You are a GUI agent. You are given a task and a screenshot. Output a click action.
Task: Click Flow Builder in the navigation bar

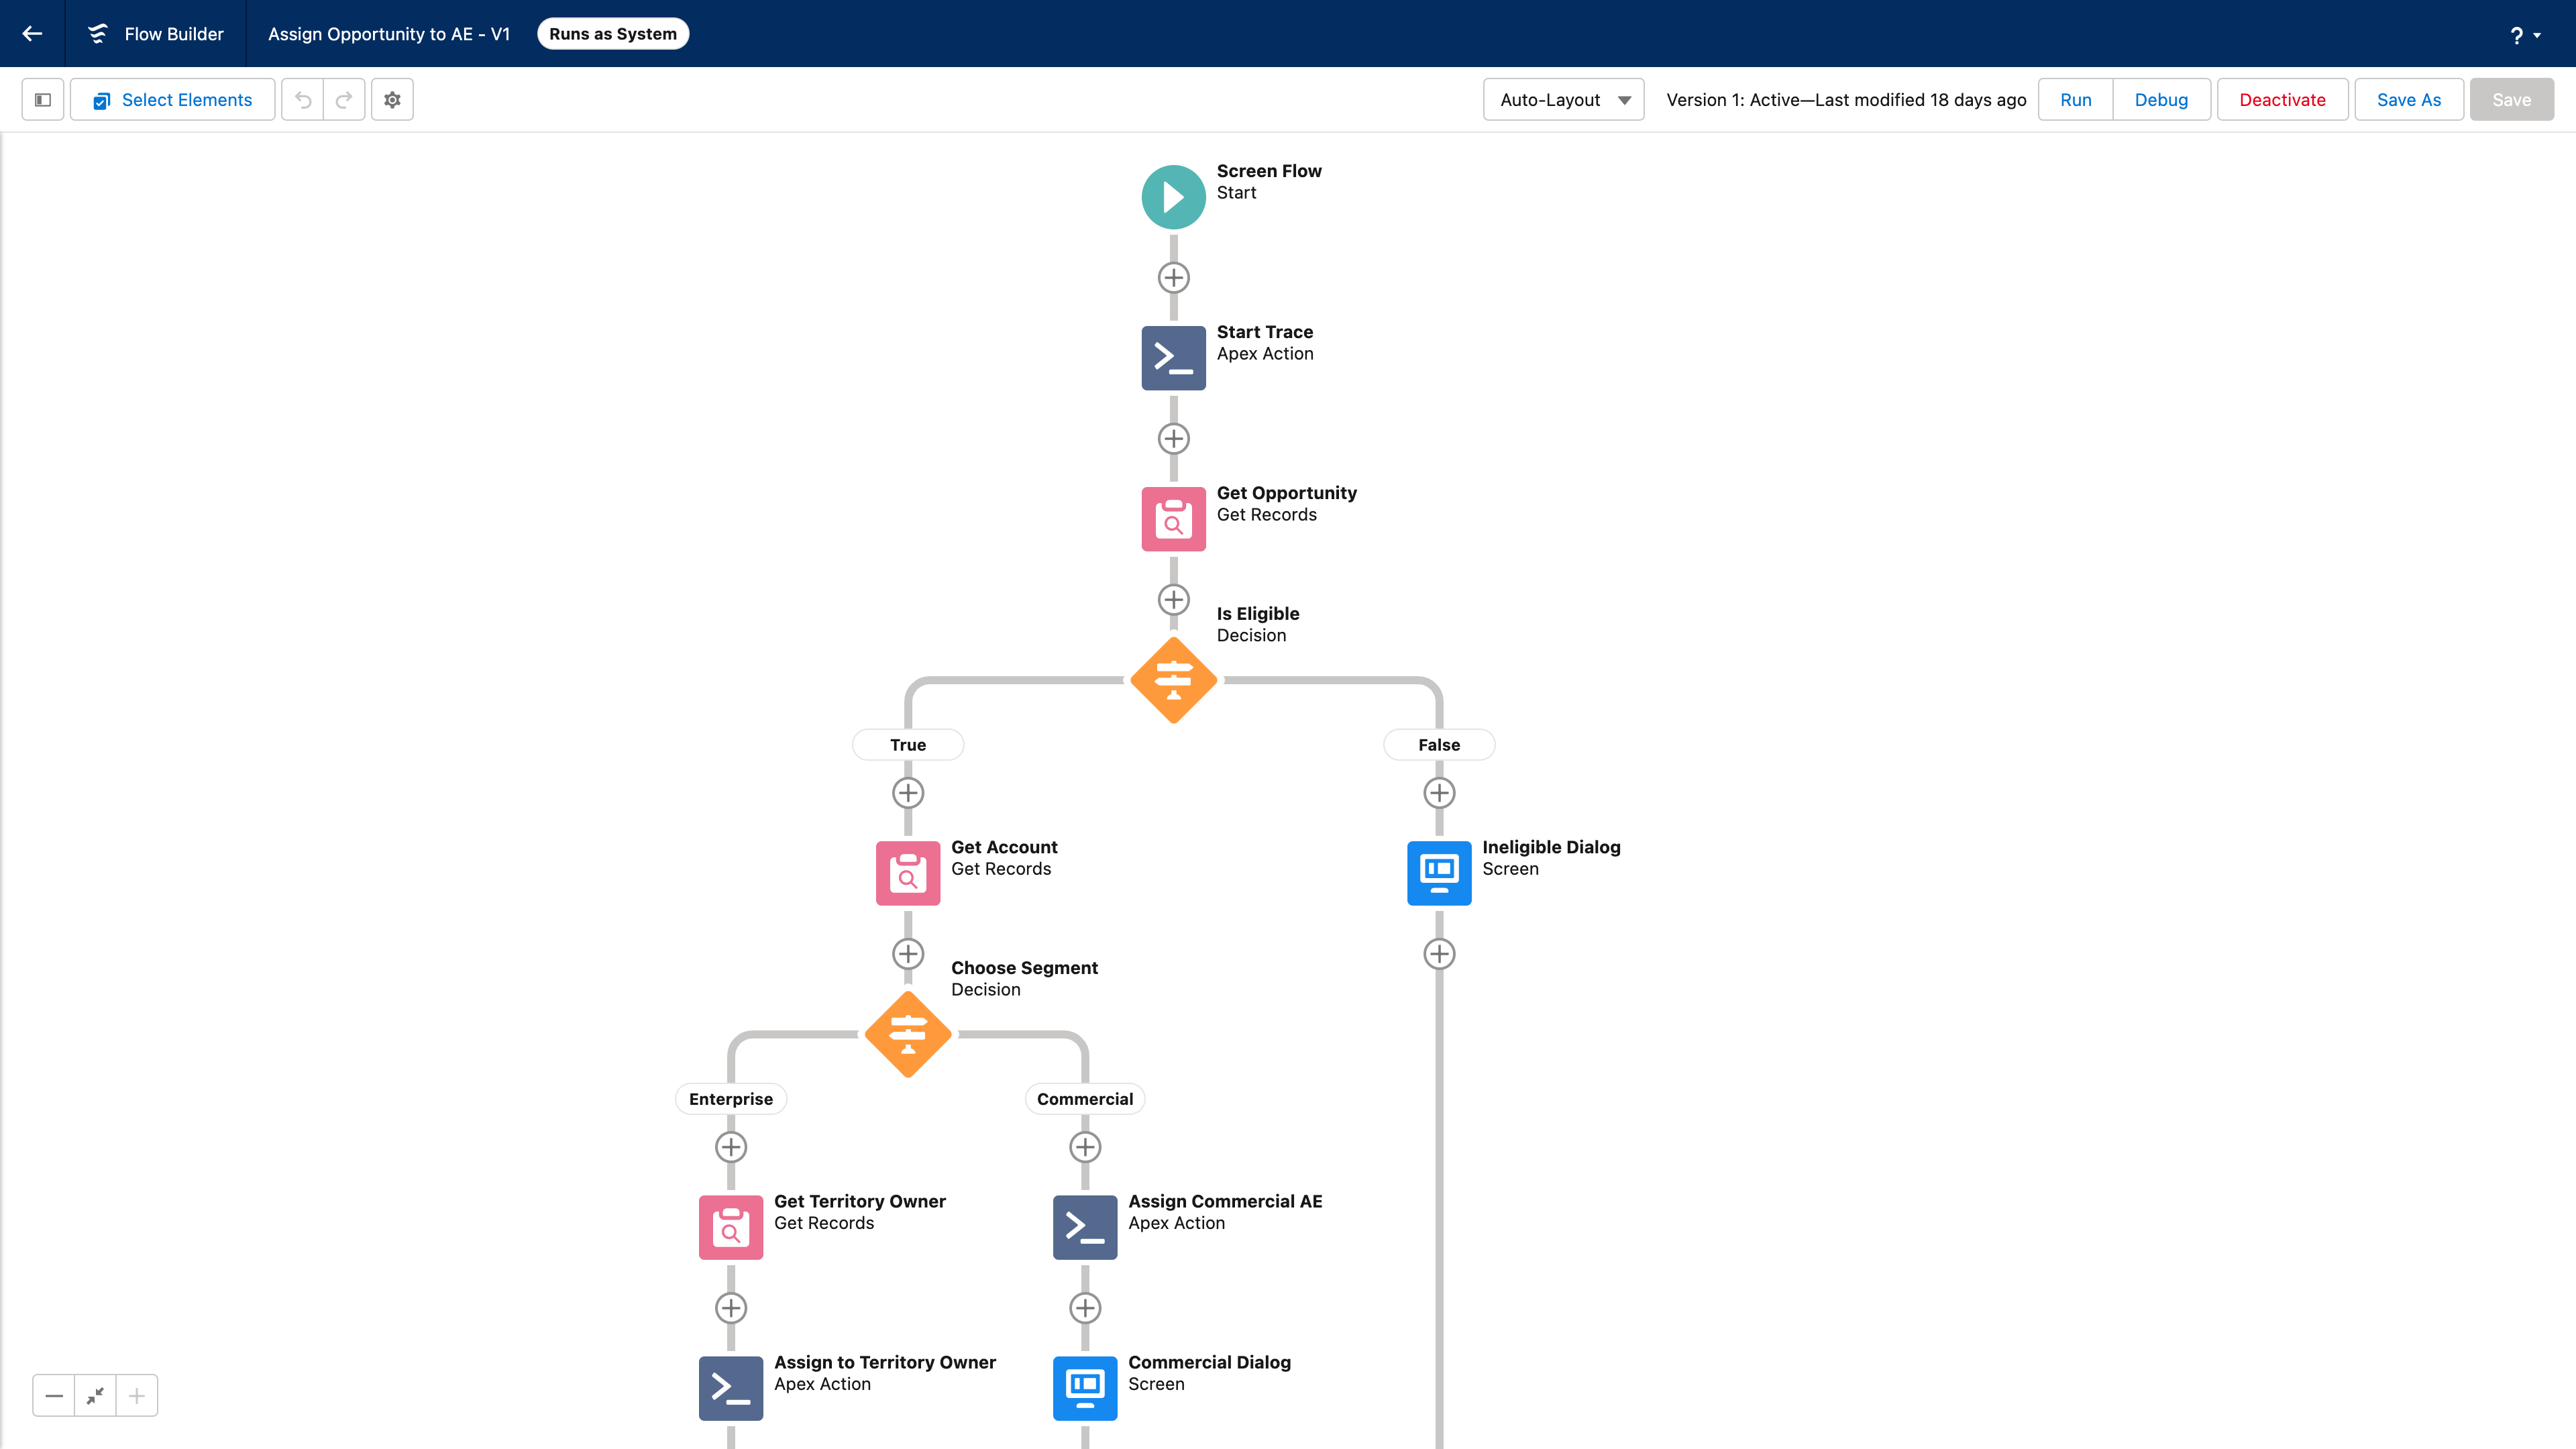tap(173, 33)
